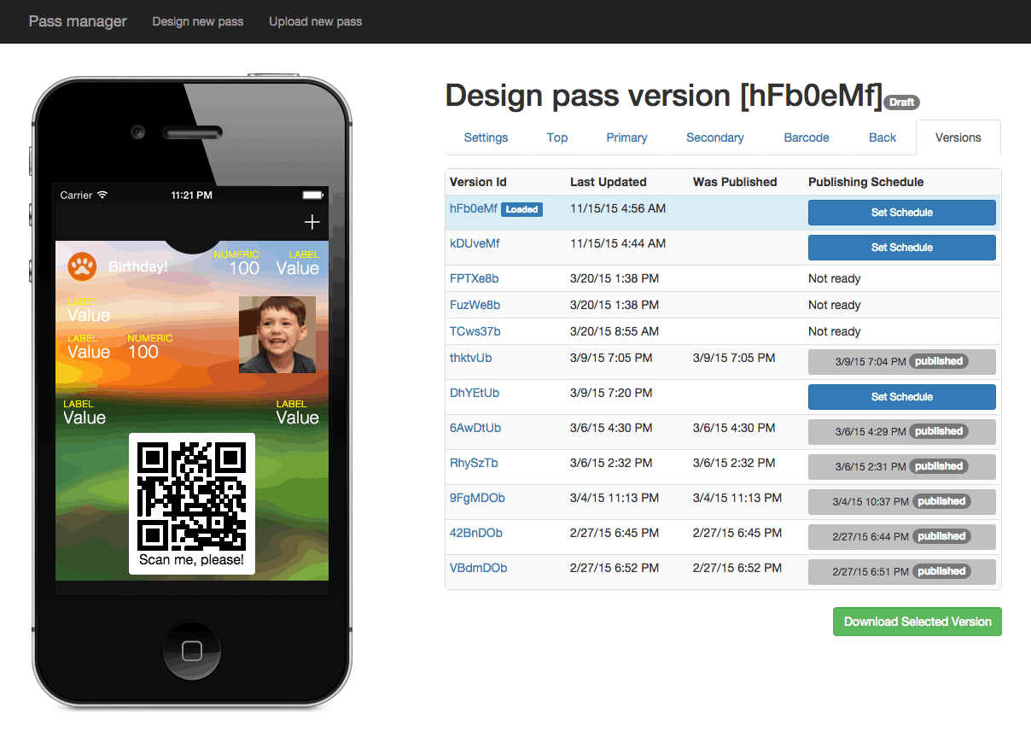The width and height of the screenshot is (1031, 736).
Task: Click 'Scan me, please!' barcode caption
Action: point(192,560)
